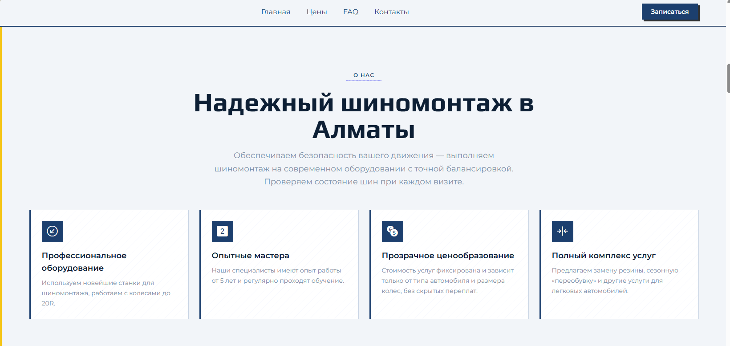Click the collapse arrows icon for full services
This screenshot has height=346, width=730.
point(562,232)
